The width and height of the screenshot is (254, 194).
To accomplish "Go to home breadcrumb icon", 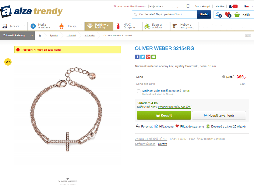I will [40, 35].
